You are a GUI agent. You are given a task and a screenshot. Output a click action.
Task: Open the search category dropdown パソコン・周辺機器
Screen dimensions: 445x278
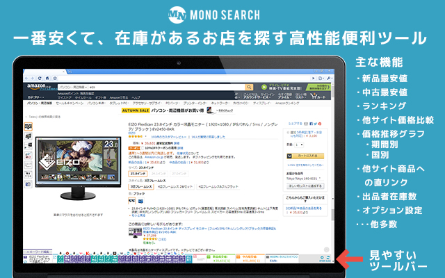pyautogui.click(x=72, y=87)
